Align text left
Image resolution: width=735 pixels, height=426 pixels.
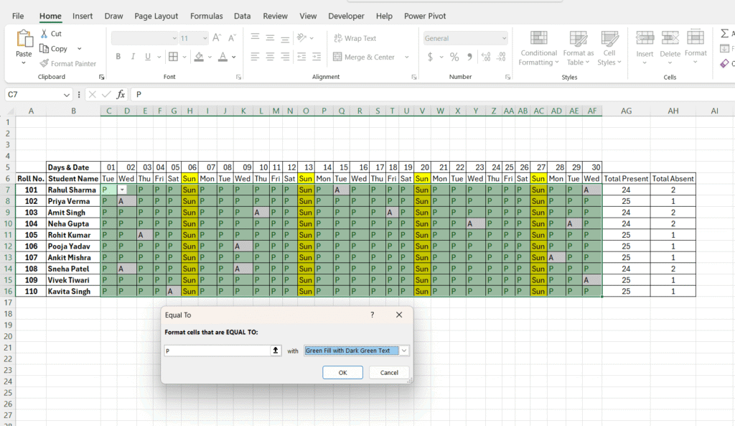(255, 57)
